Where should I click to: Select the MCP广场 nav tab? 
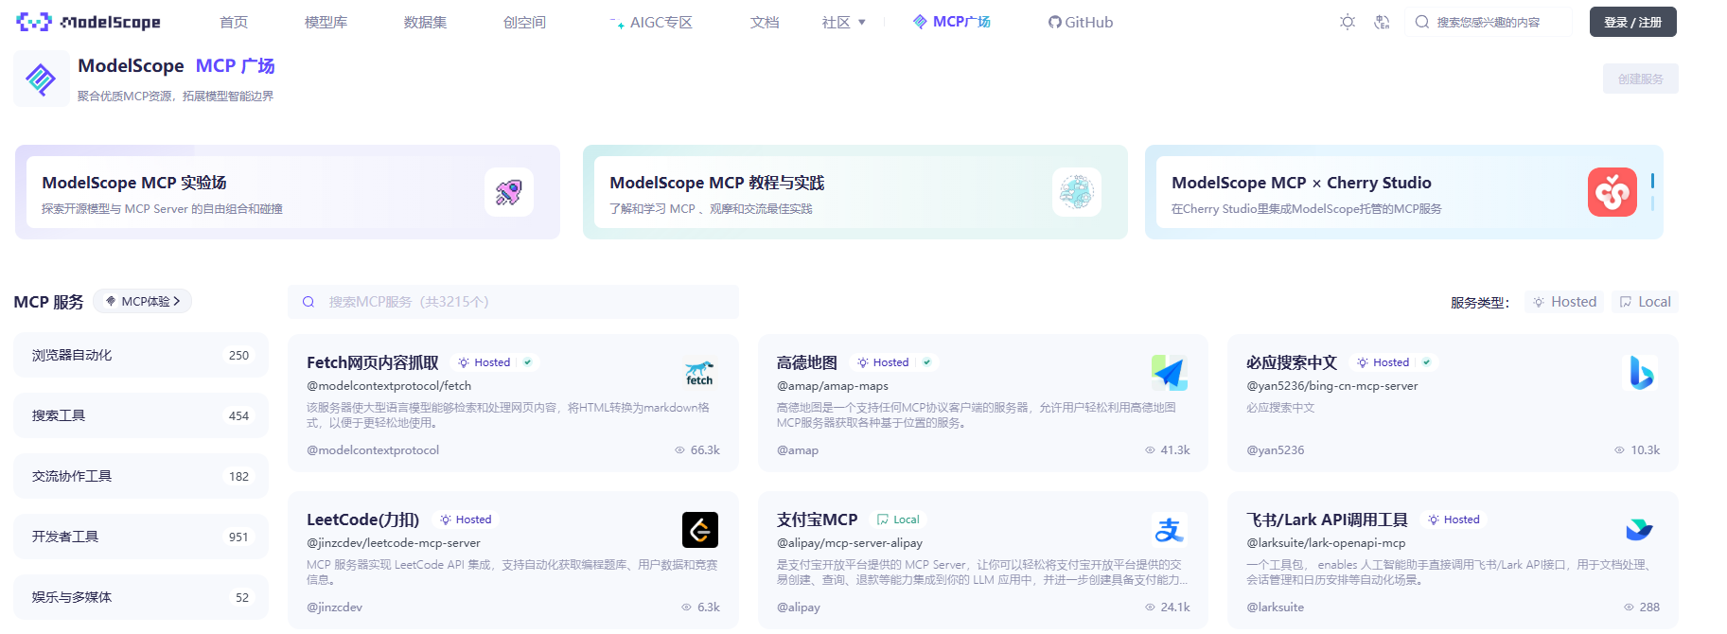coord(952,22)
